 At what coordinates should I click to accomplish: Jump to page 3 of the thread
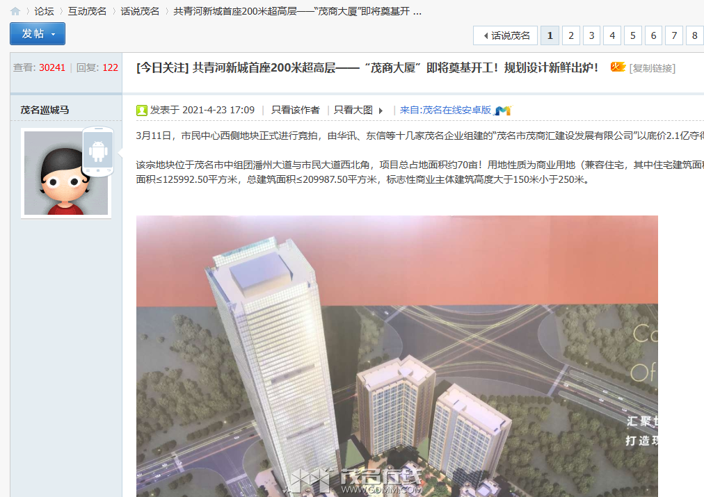[591, 35]
